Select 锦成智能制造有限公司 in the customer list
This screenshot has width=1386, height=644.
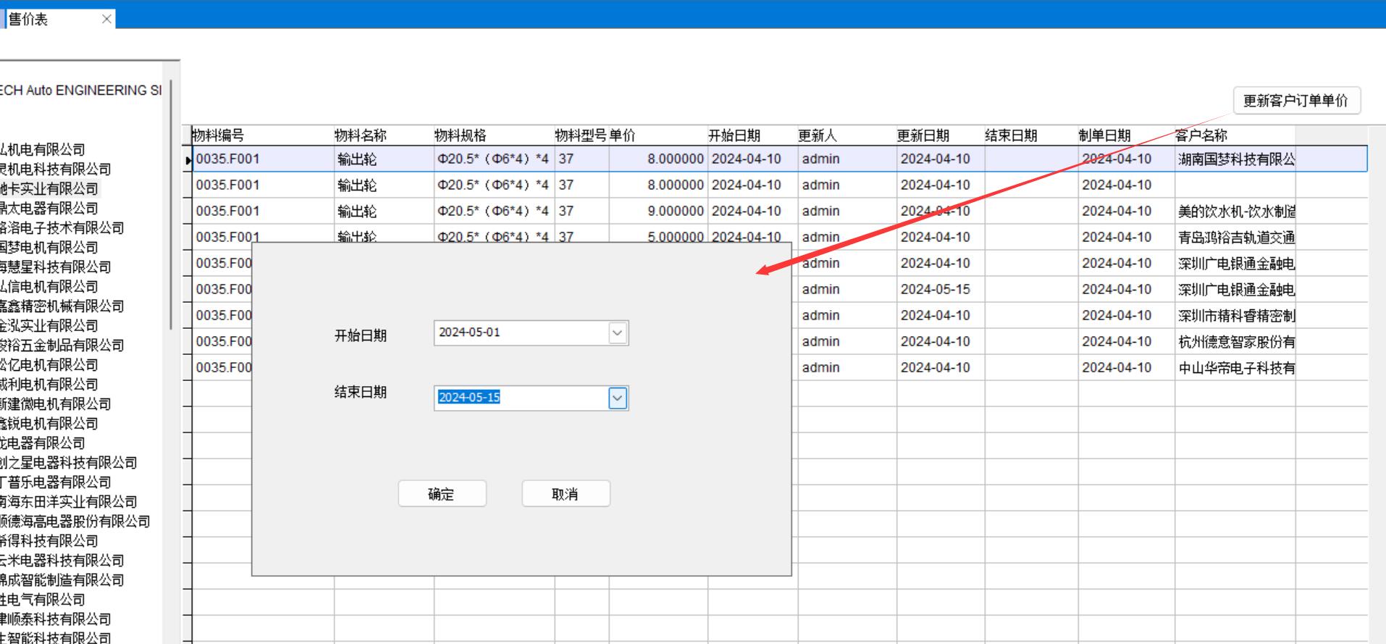tap(62, 580)
